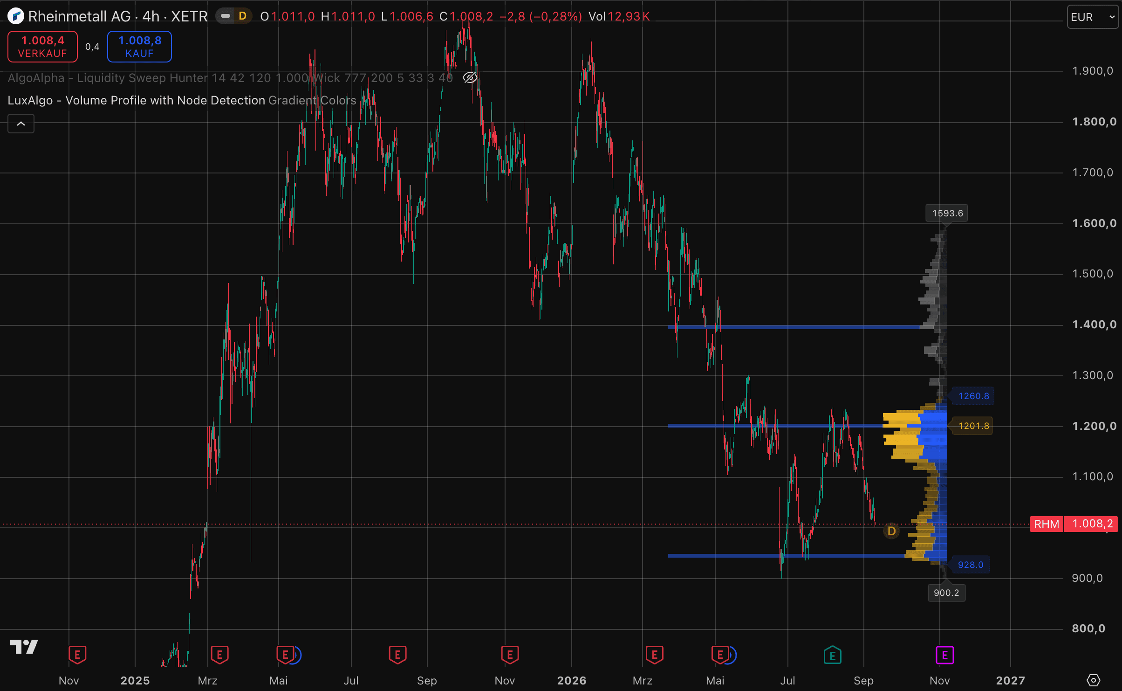Click the earnings marker just after Mrz 2025
This screenshot has height=691, width=1122.
click(219, 655)
